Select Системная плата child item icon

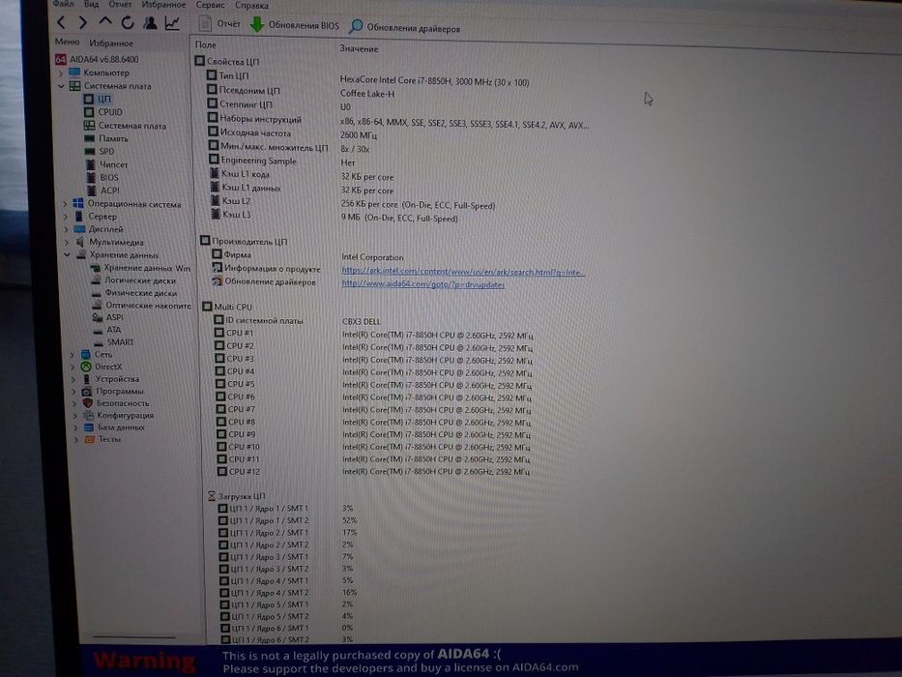coord(89,125)
